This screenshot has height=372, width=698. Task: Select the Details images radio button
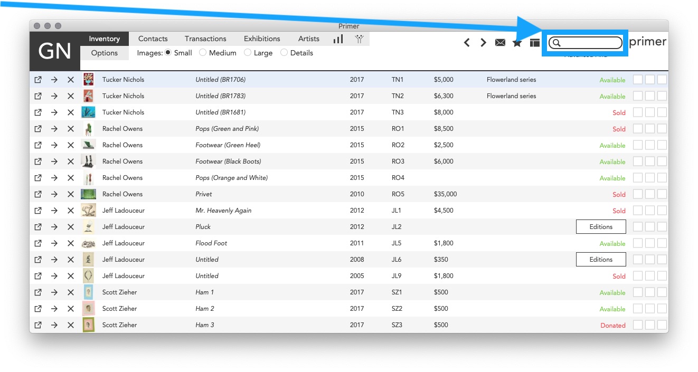pos(284,53)
